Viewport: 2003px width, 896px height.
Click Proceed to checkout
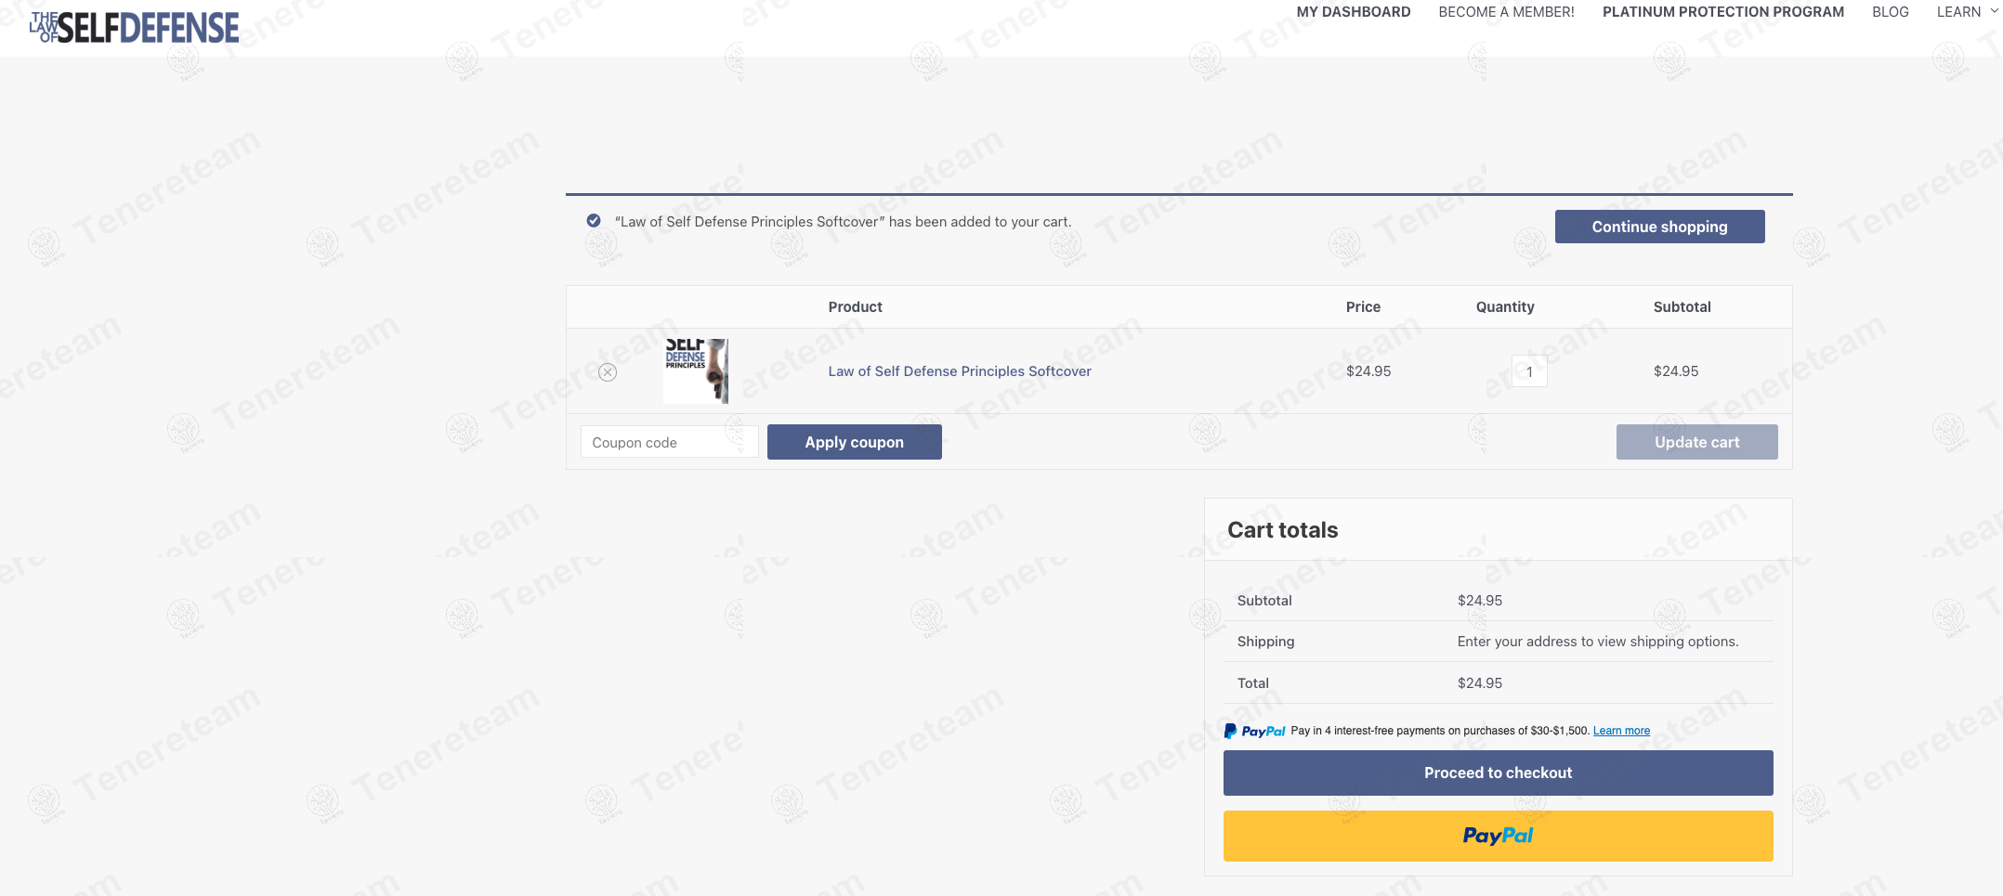click(1498, 773)
